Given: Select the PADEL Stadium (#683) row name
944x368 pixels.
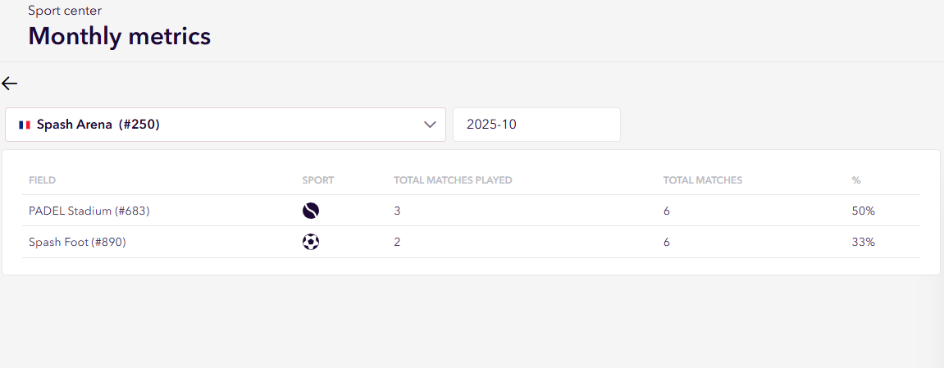Looking at the screenshot, I should click(89, 211).
